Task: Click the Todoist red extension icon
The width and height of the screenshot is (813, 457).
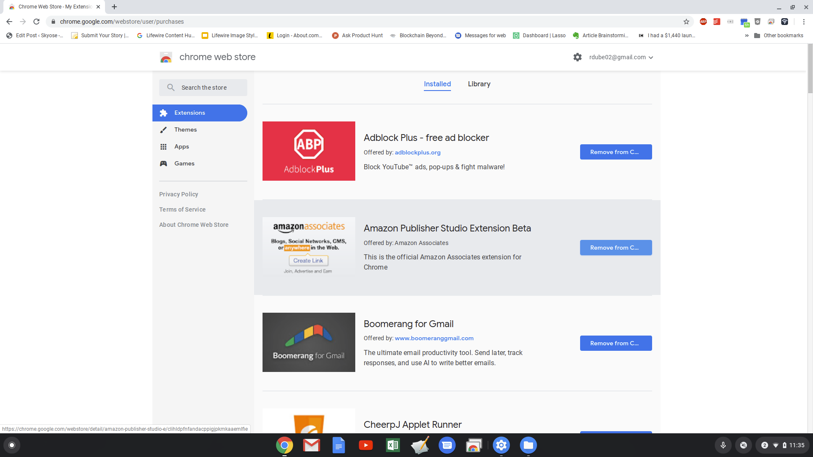Action: (717, 22)
